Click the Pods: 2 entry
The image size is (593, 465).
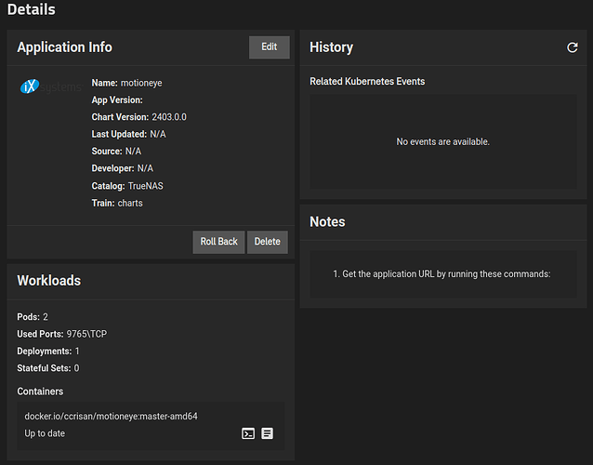[x=33, y=317]
